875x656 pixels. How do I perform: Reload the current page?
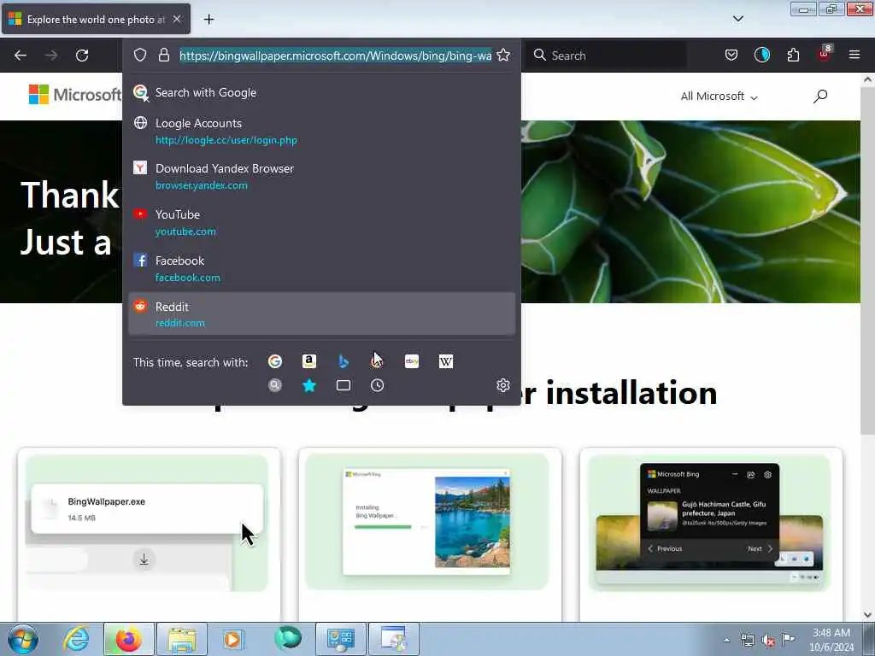coord(82,56)
